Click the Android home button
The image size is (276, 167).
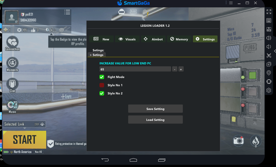click(x=133, y=160)
